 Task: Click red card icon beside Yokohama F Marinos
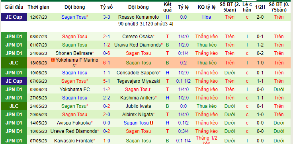tap(53, 60)
